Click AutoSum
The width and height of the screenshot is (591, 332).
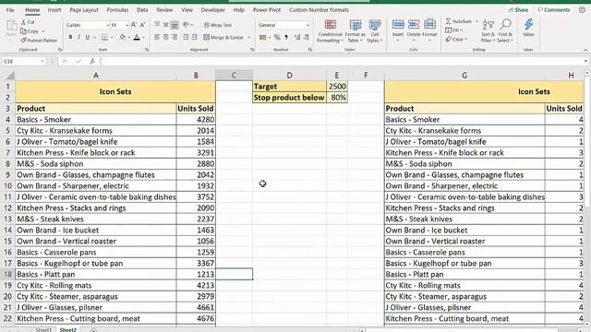pyautogui.click(x=458, y=21)
